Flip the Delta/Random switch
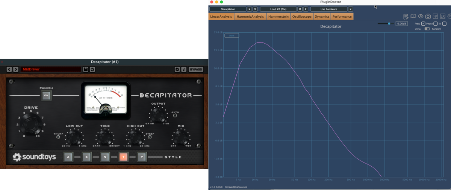This screenshot has height=190, width=451. click(x=427, y=29)
